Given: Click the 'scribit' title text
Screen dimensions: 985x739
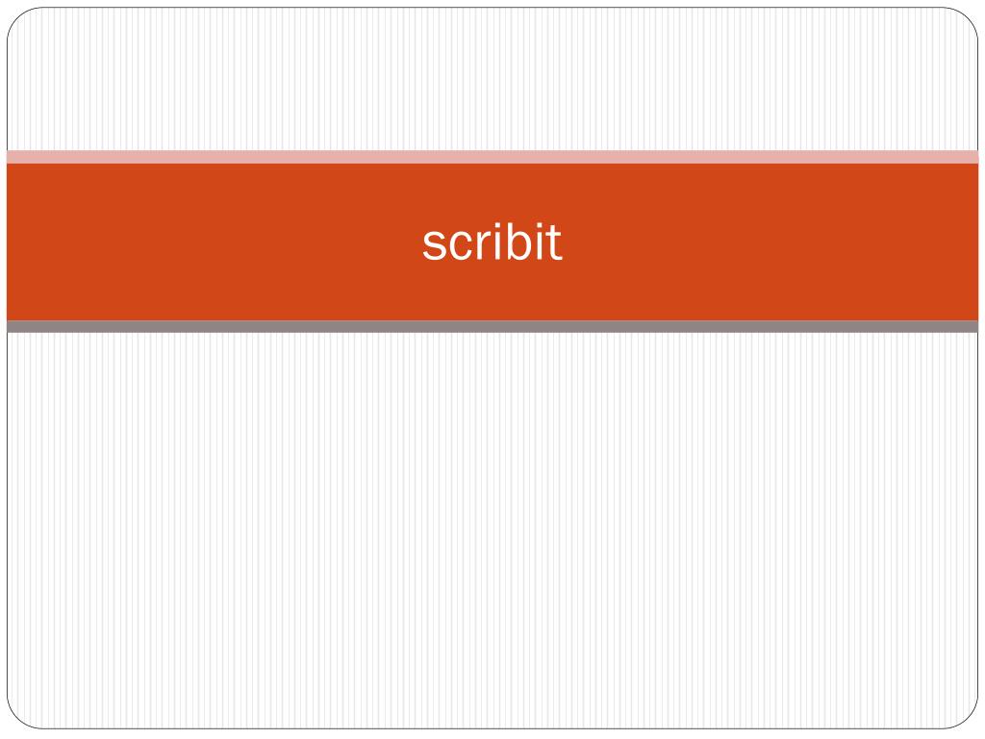Looking at the screenshot, I should (492, 242).
